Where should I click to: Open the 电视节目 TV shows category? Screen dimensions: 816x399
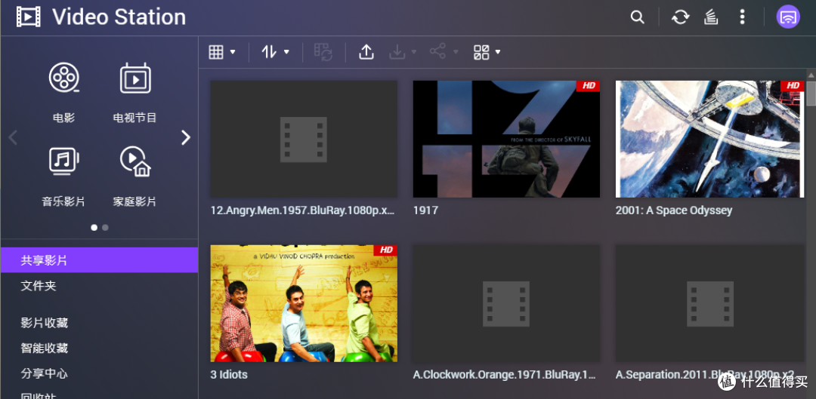(135, 91)
